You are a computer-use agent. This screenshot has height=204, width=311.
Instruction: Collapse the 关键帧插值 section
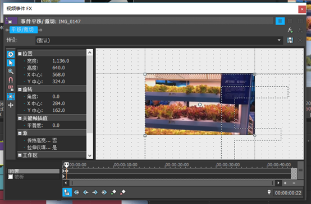pyautogui.click(x=20, y=118)
